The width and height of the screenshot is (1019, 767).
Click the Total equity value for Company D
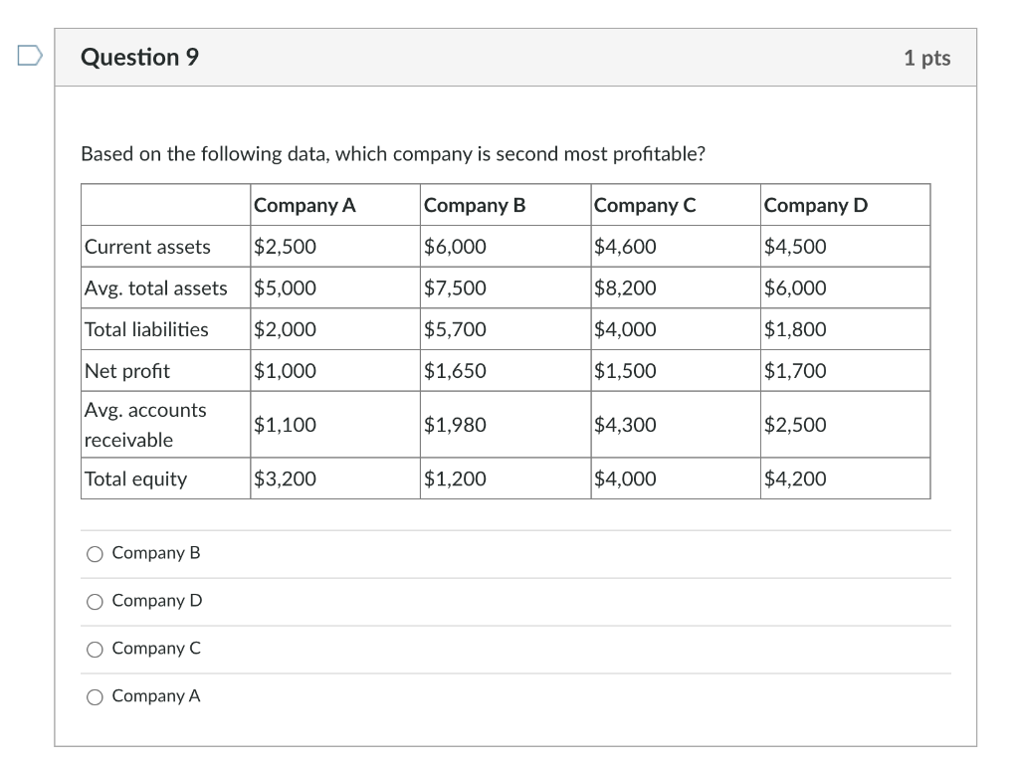click(796, 479)
